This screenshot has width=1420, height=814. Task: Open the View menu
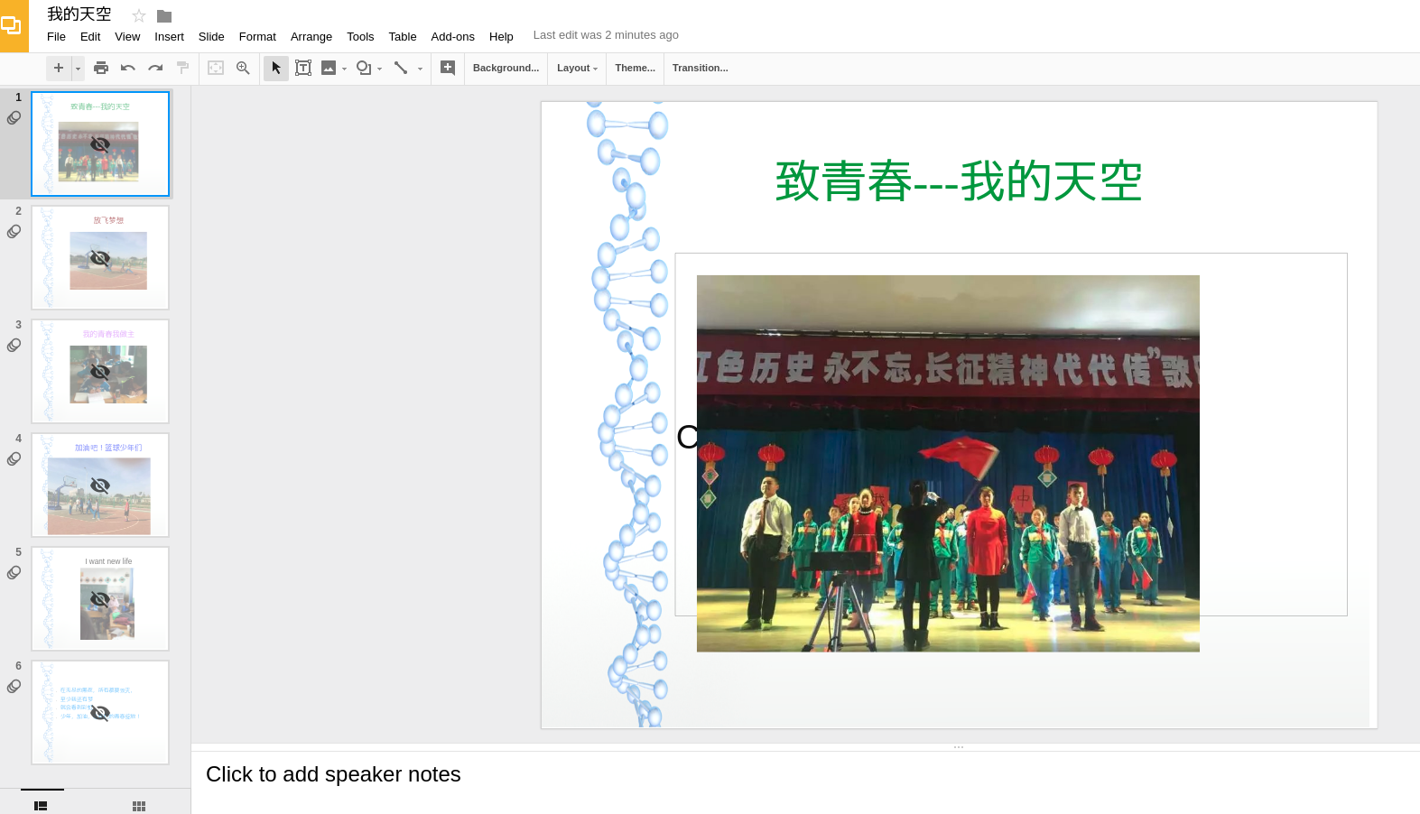tap(127, 37)
